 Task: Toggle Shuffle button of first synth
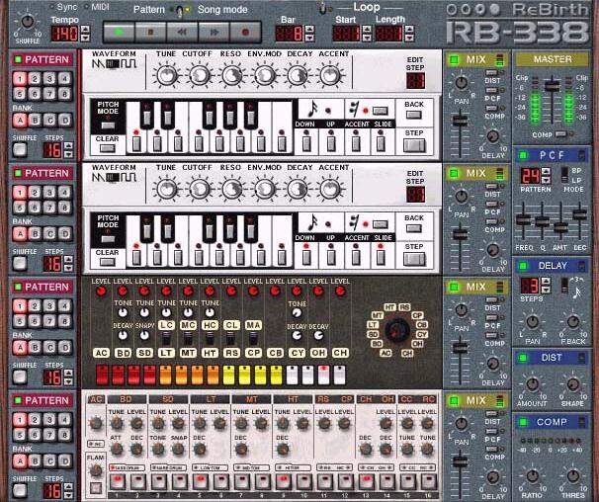pos(20,149)
